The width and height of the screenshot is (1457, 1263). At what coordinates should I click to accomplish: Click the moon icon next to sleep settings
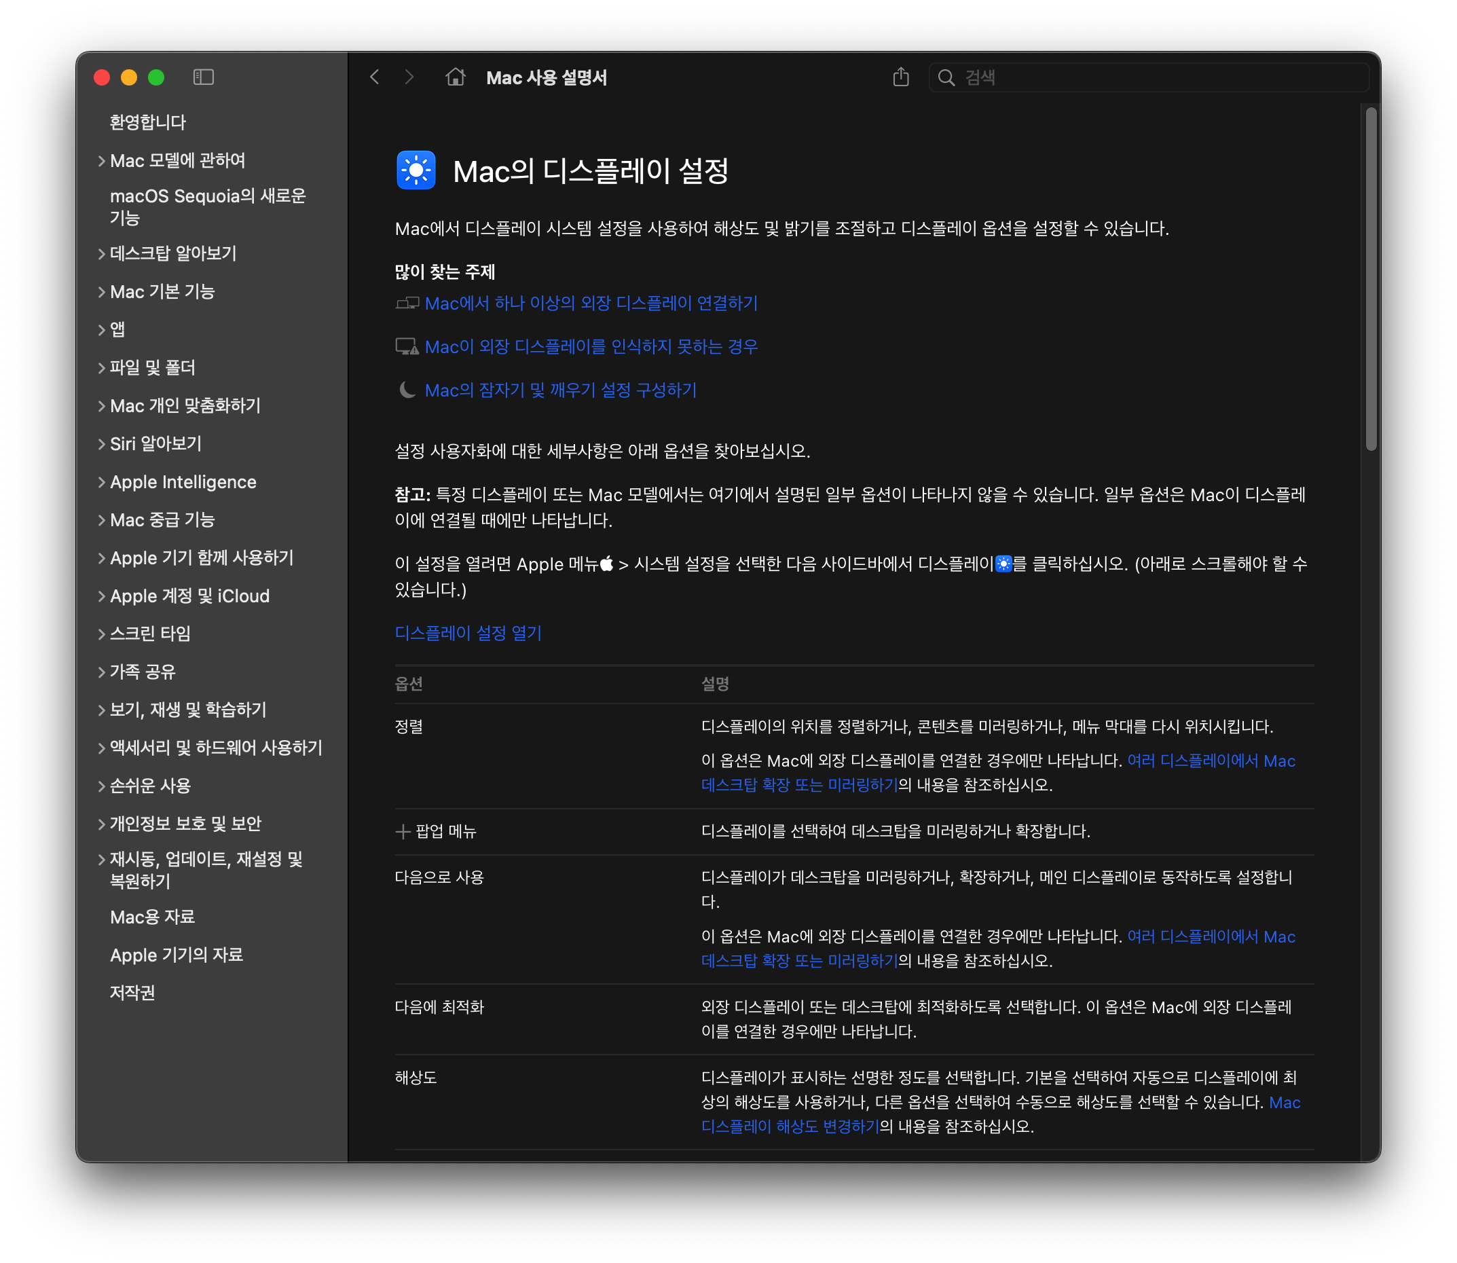point(407,390)
